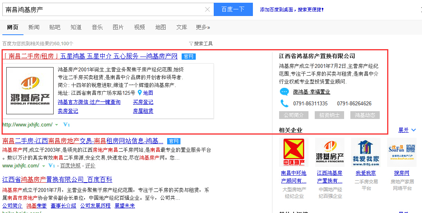422x213 pixels.
Task: Click the 中环地产 logo thumbnail
Action: click(294, 152)
